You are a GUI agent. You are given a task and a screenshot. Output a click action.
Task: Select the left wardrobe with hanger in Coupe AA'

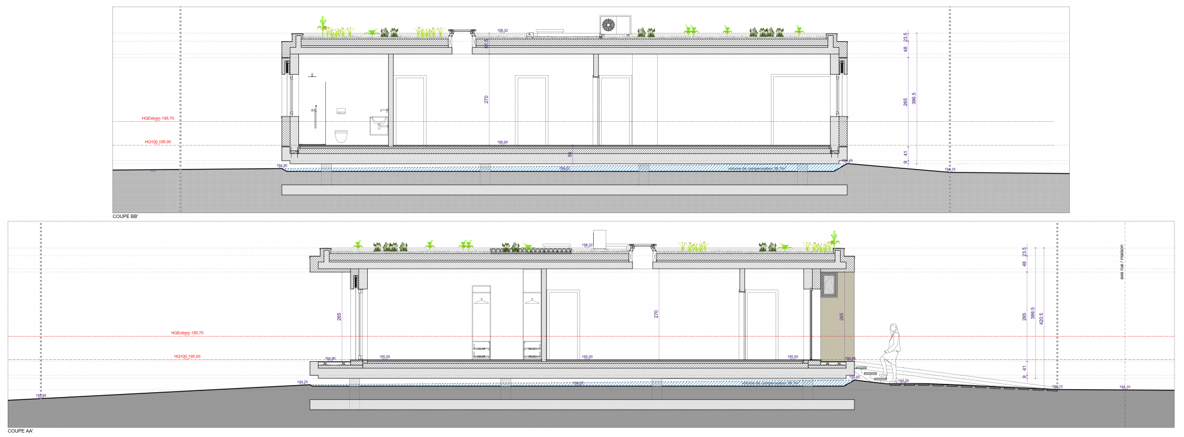(481, 322)
